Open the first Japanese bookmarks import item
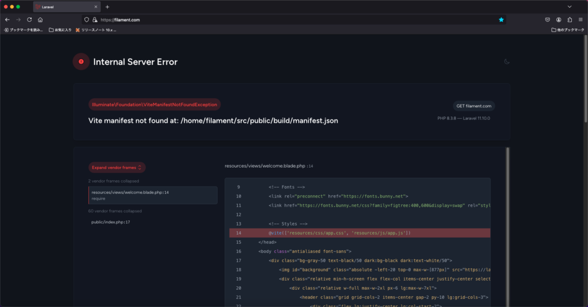This screenshot has height=307, width=588. pos(23,30)
